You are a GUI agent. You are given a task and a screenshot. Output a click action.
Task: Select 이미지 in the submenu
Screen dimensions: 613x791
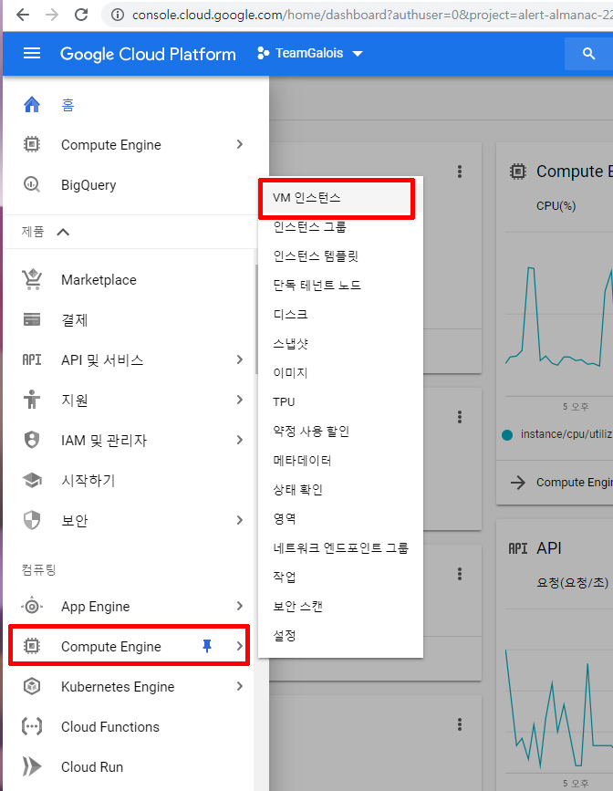340,373
